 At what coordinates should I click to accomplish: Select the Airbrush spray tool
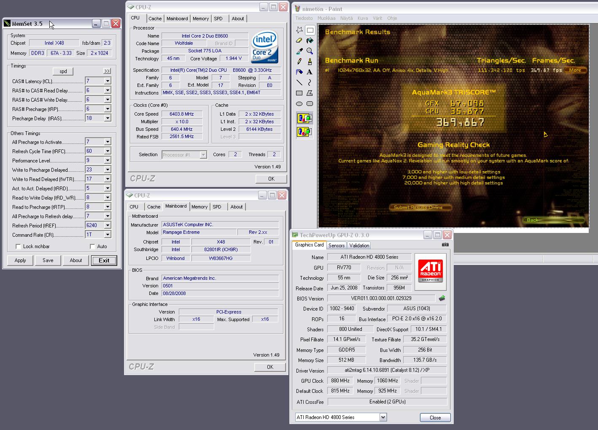299,72
